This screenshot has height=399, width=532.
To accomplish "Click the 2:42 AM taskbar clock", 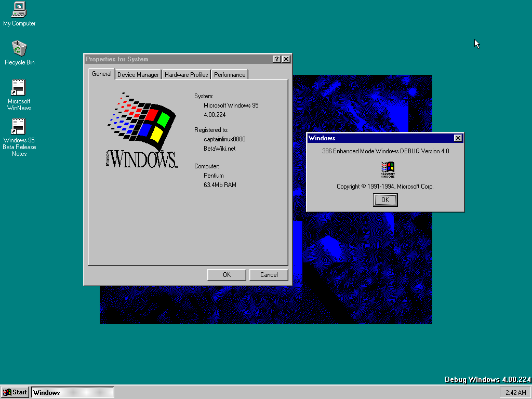I will [515, 393].
